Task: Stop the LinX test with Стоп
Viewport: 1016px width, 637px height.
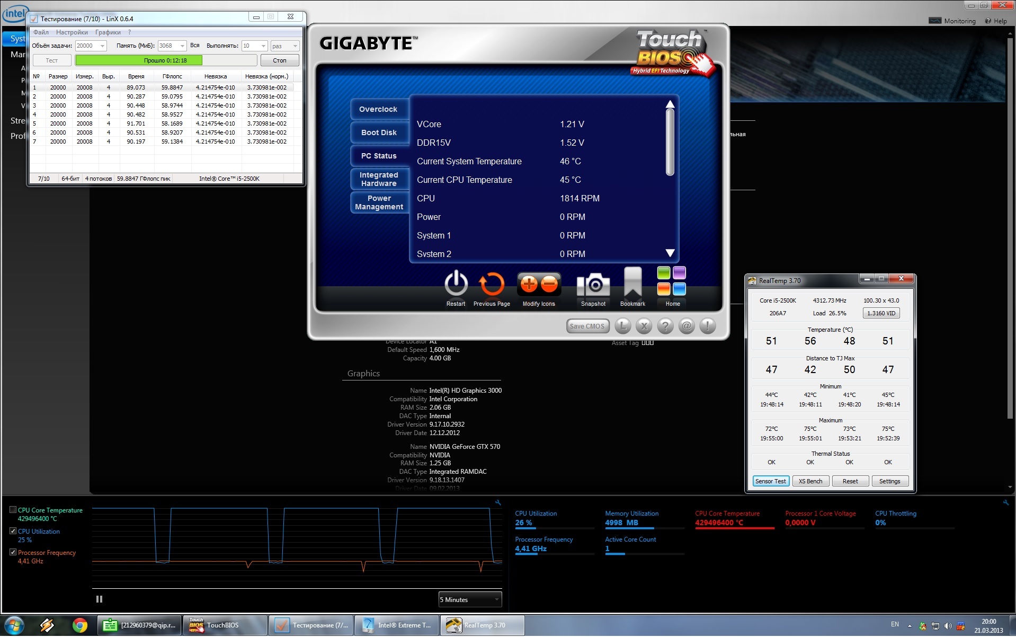Action: 280,60
